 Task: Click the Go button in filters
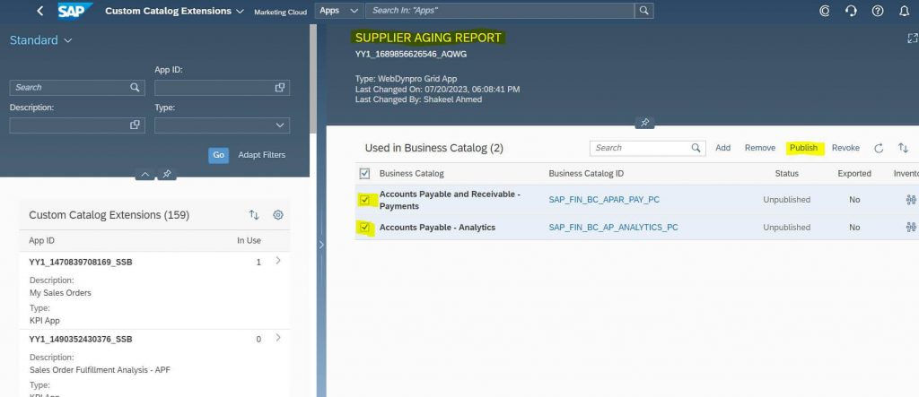(x=219, y=155)
